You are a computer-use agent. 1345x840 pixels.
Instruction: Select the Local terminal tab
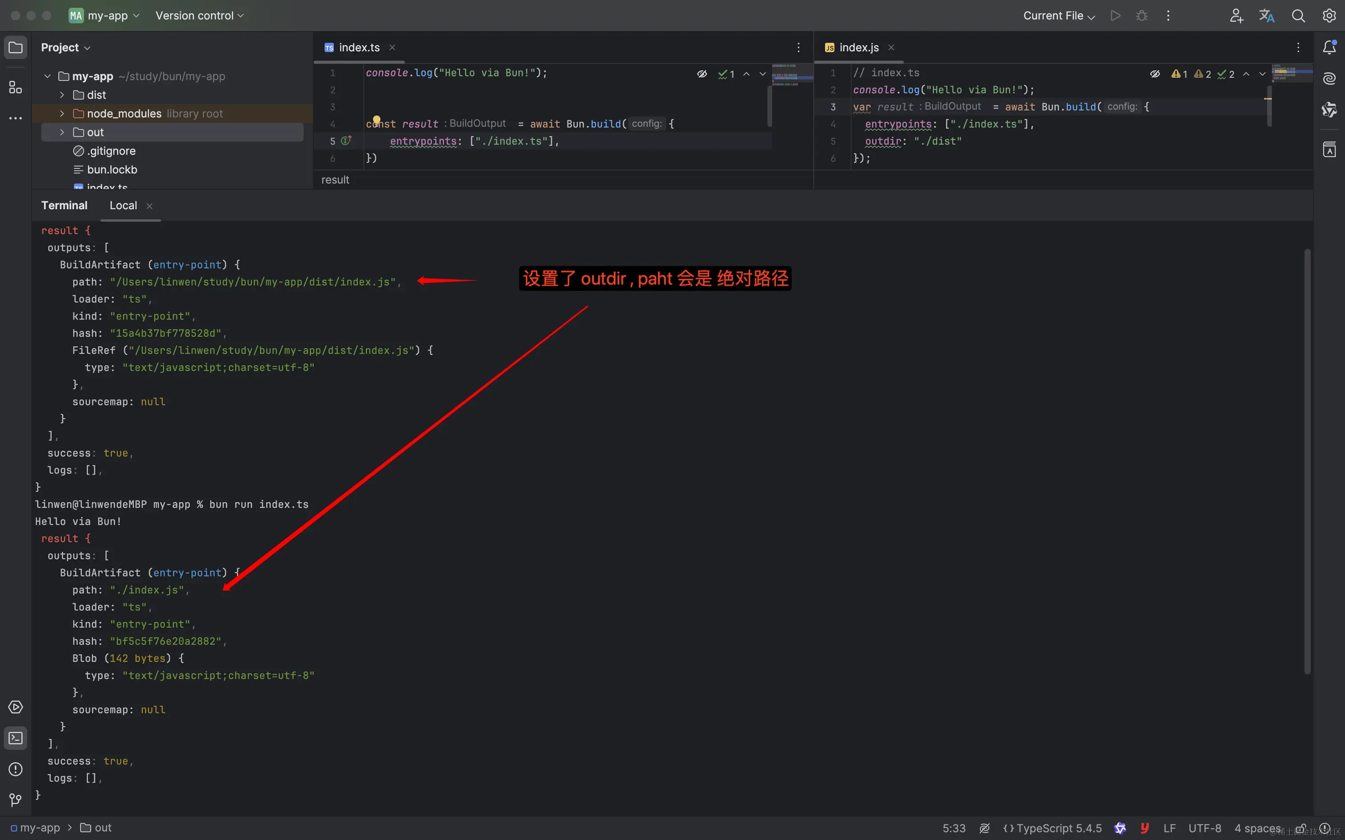point(123,205)
